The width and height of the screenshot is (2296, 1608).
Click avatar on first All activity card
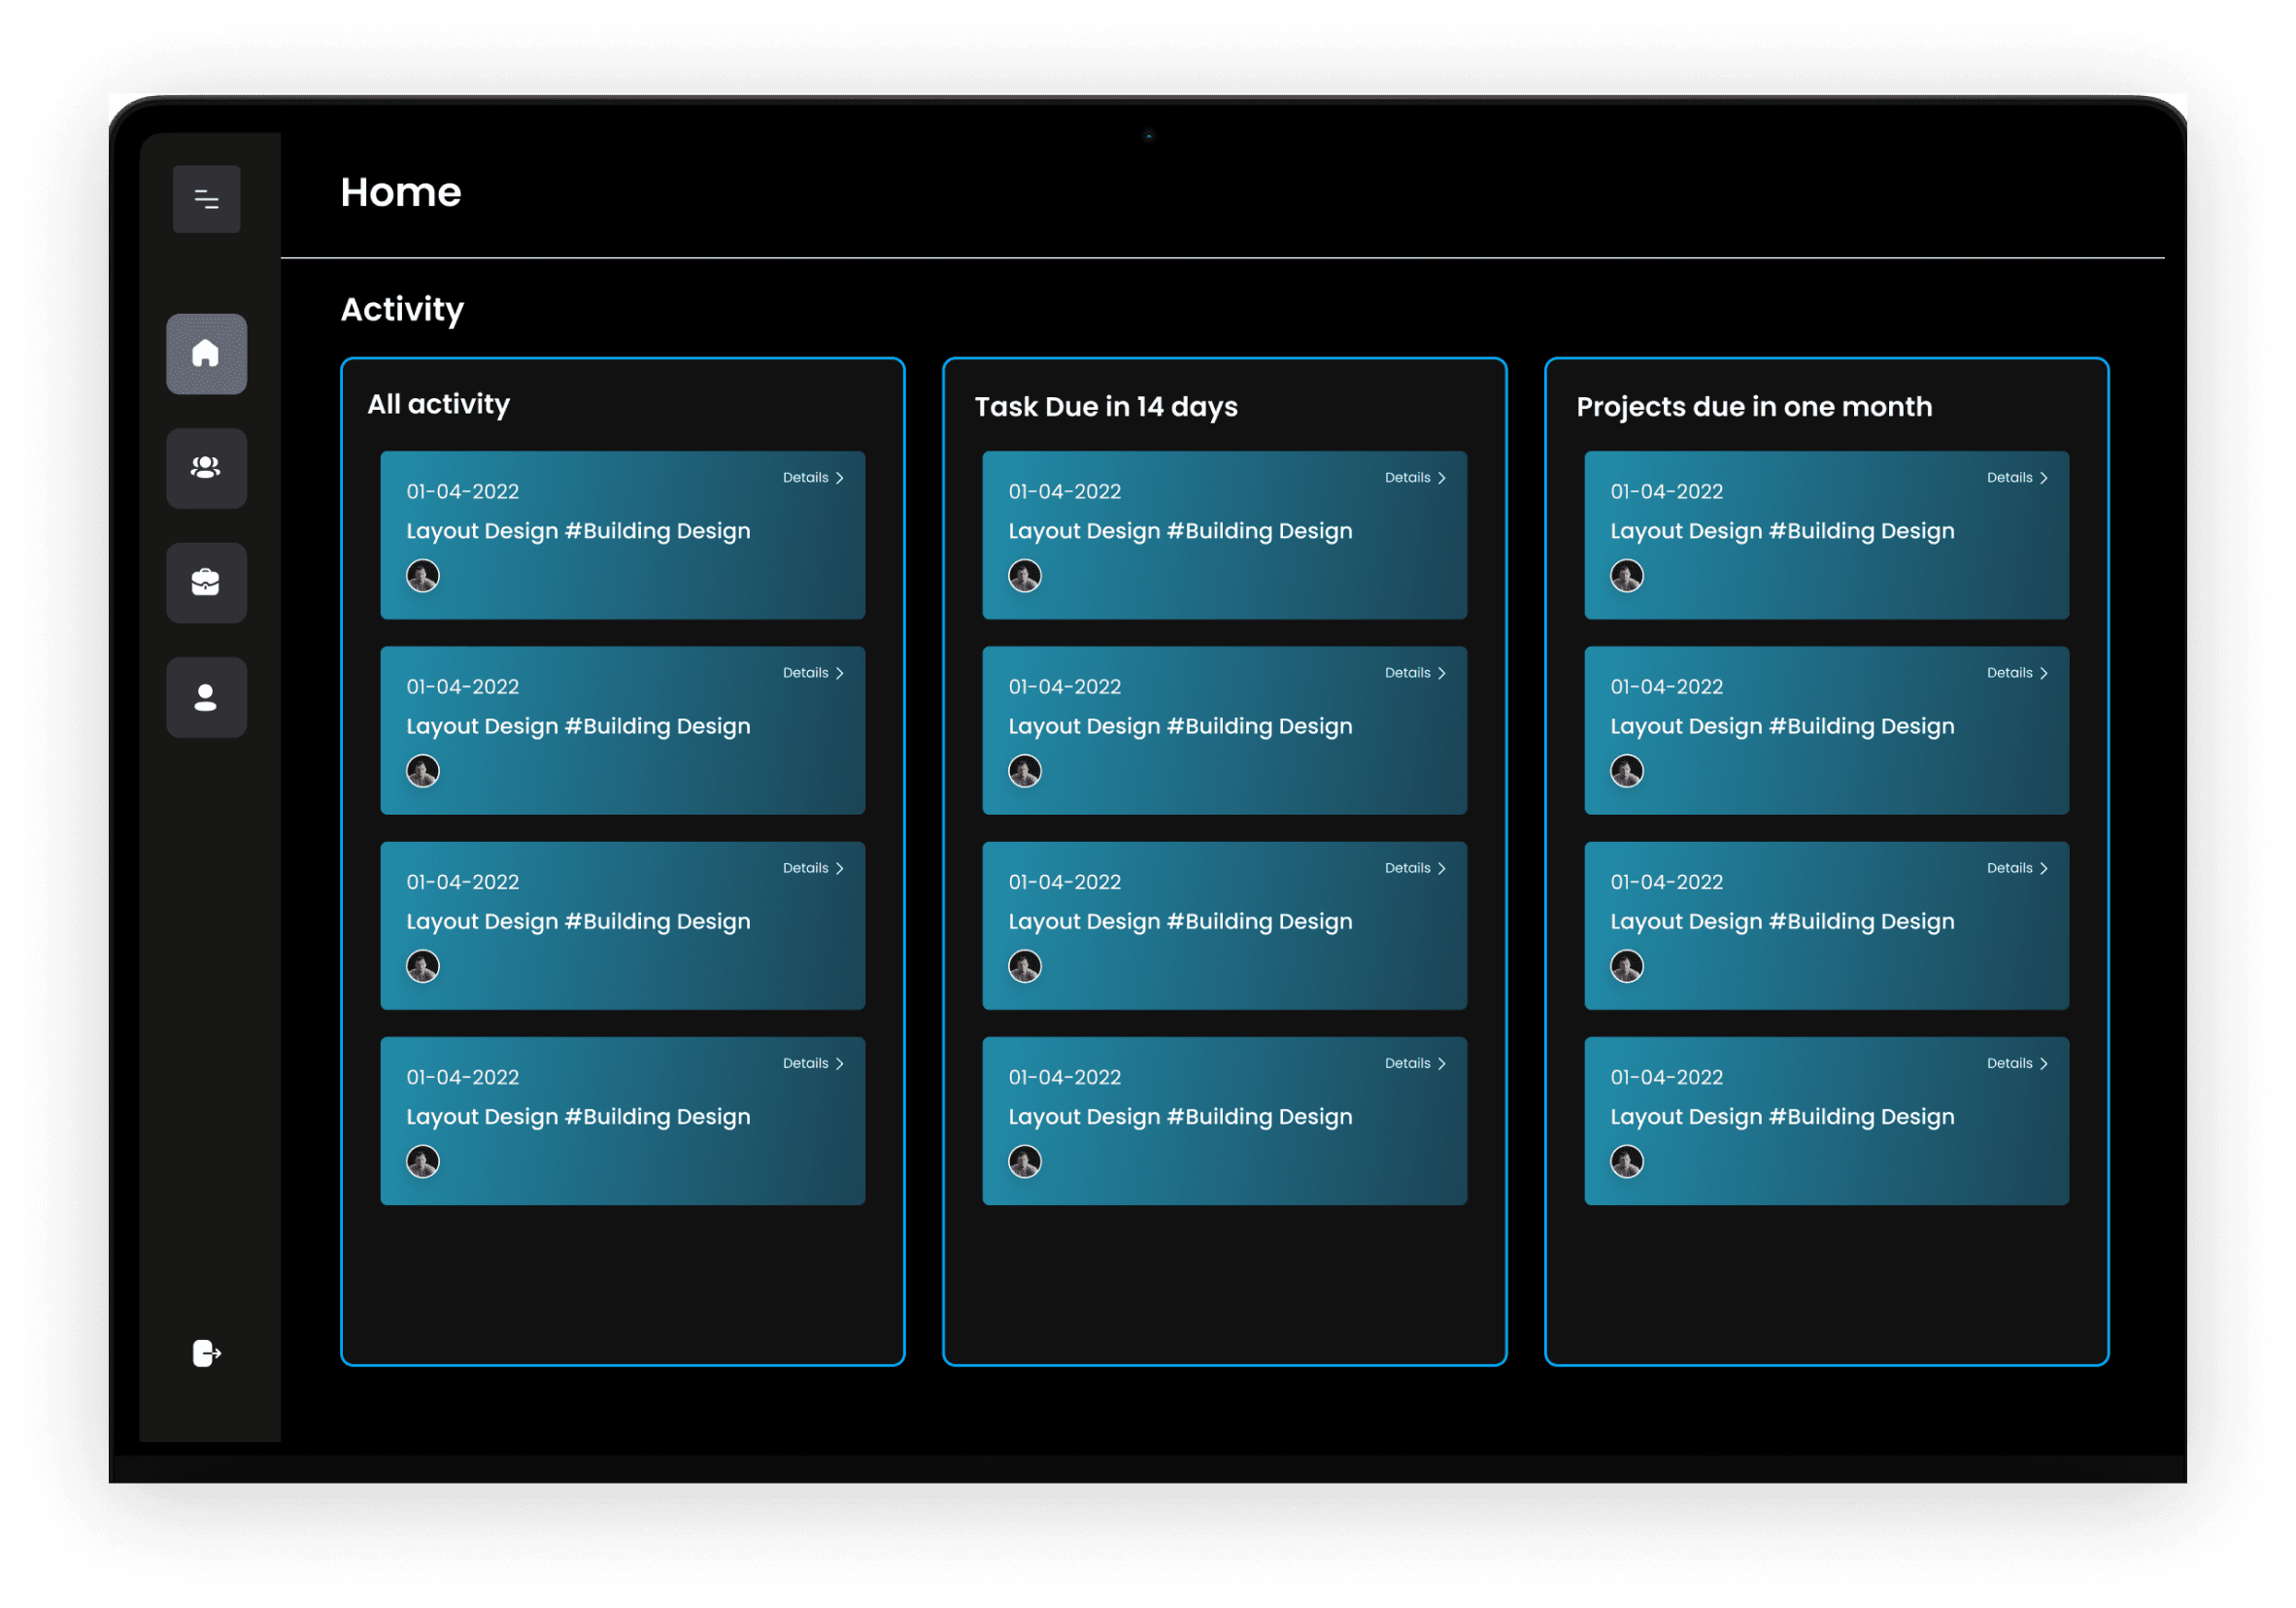(423, 576)
